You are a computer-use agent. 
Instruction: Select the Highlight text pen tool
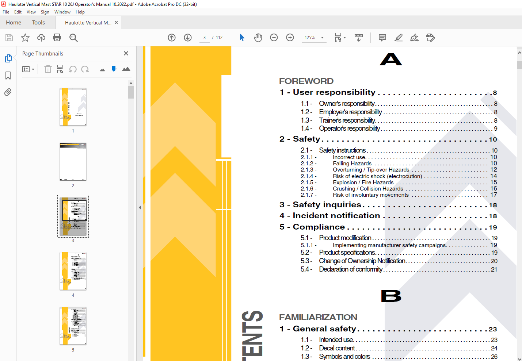click(x=399, y=38)
